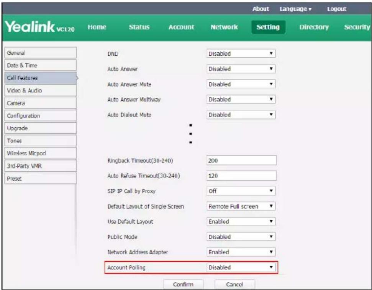Click the SIP IP Call by Proxy label
372x290 pixels.
(131, 191)
